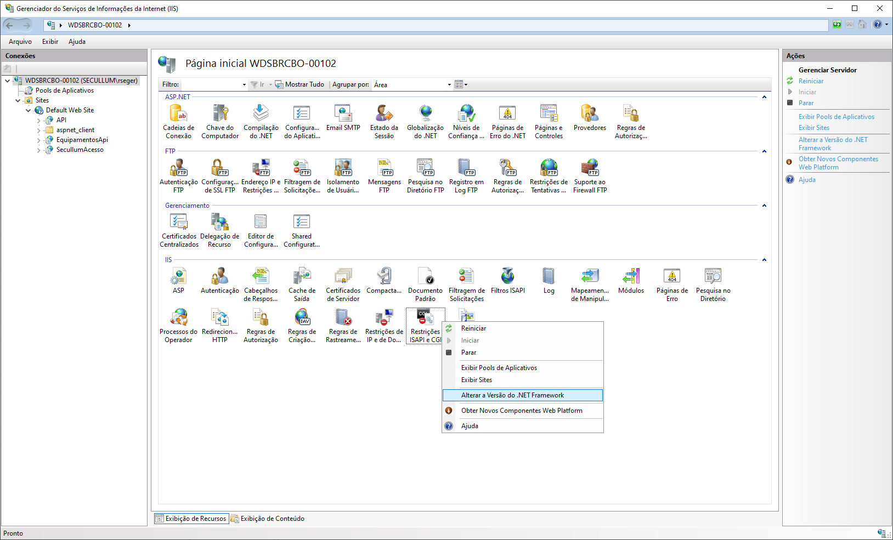The height and width of the screenshot is (540, 893).
Task: Collapse the Default Web Site tree node
Action: tap(29, 110)
